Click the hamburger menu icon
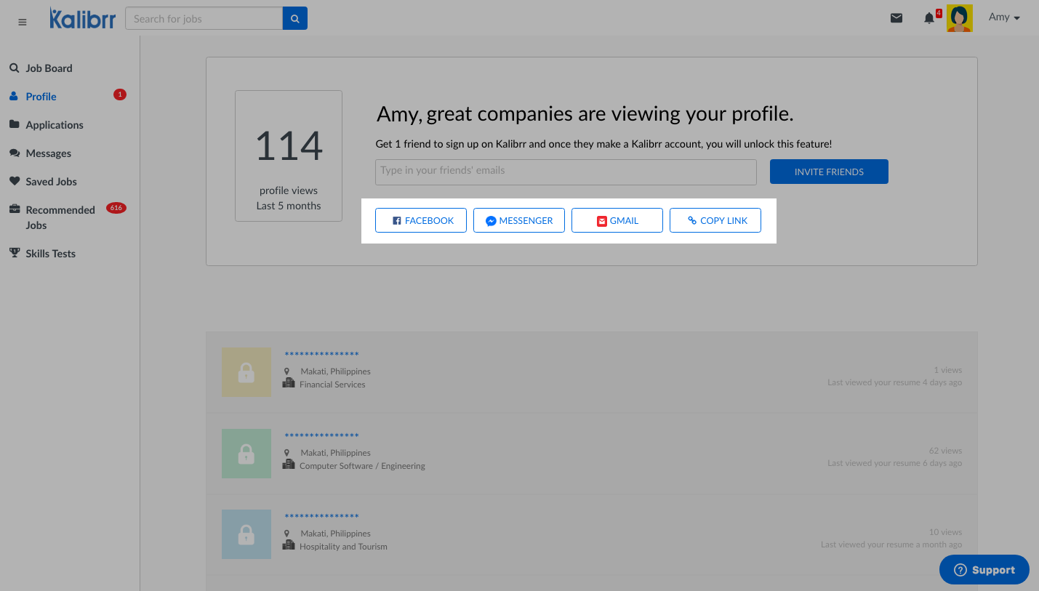This screenshot has width=1039, height=591. [x=23, y=22]
